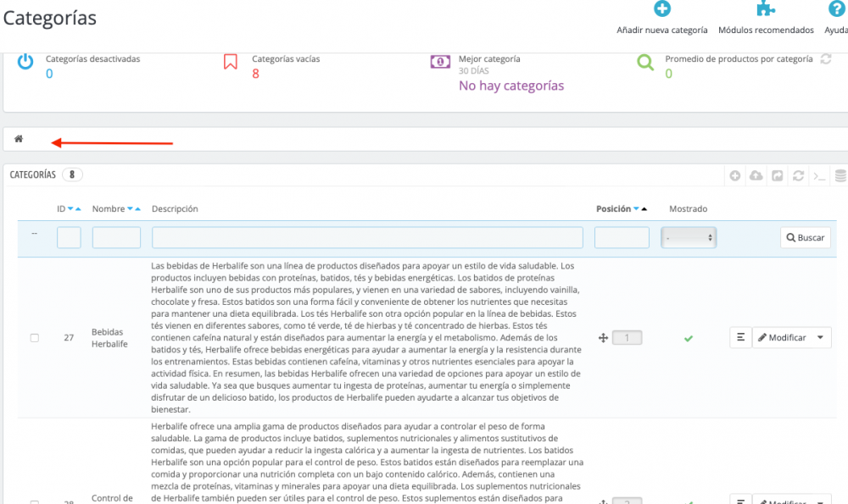Open the Modificar dropdown arrow
This screenshot has height=504, width=848.
[821, 337]
